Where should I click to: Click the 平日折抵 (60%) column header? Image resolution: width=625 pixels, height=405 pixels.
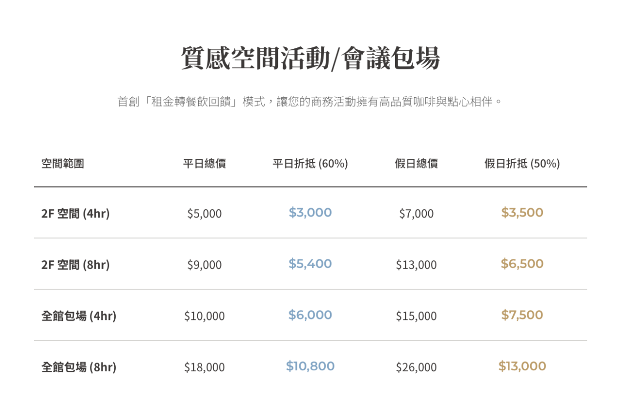click(x=310, y=164)
